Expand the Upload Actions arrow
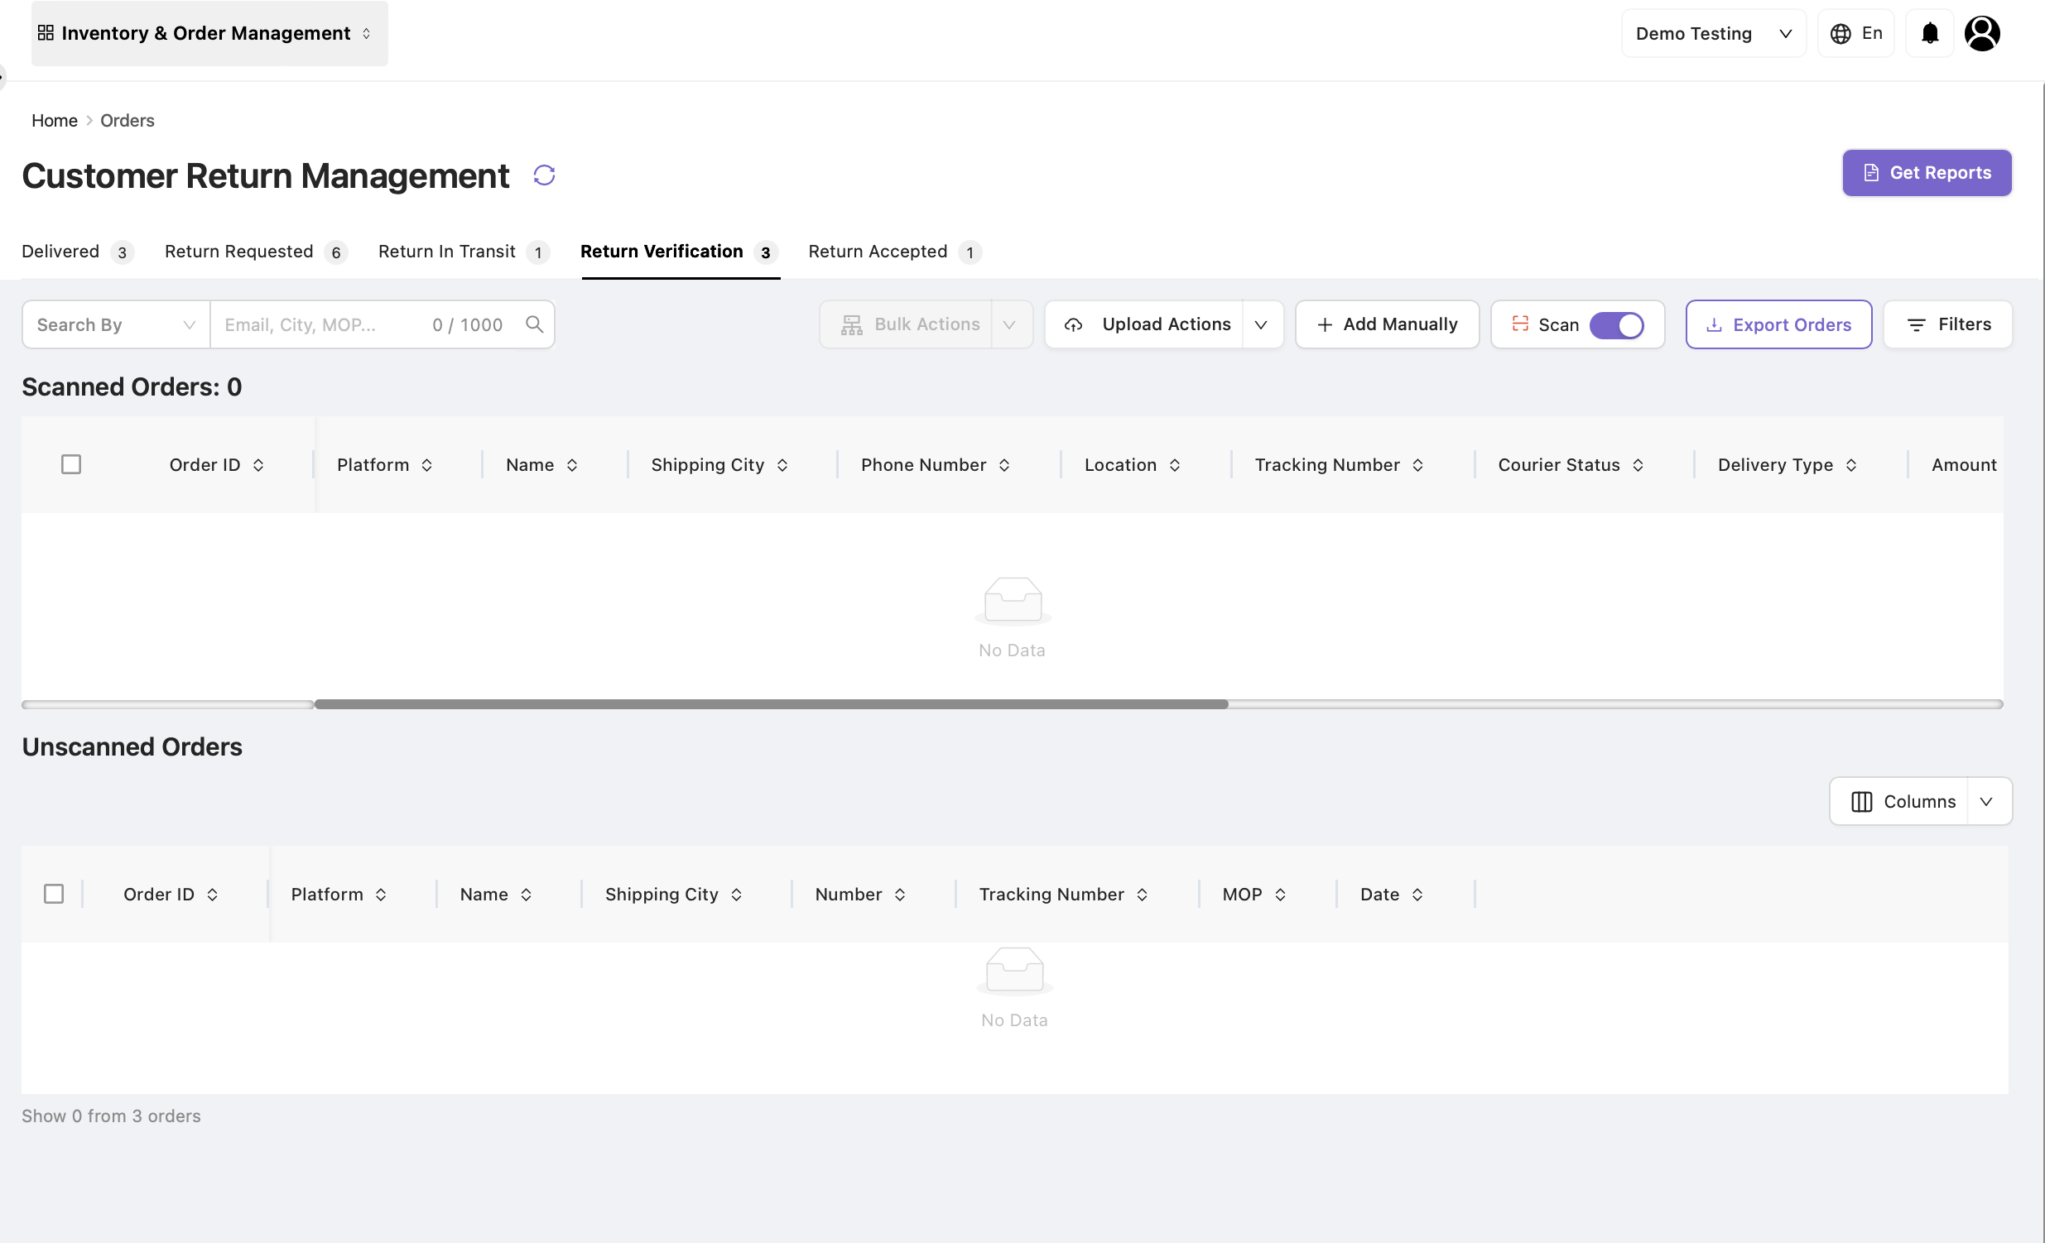The image size is (2045, 1243). pos(1262,324)
